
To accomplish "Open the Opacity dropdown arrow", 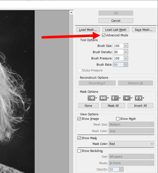I will point(121,169).
